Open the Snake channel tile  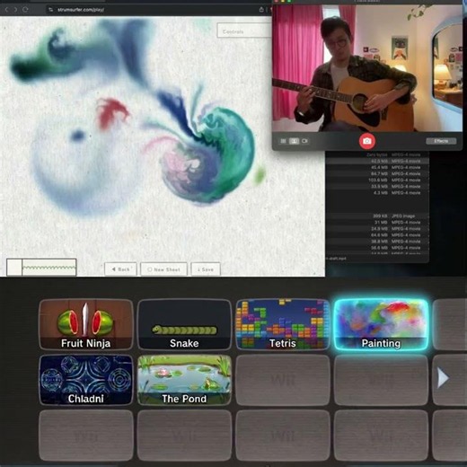pos(184,324)
